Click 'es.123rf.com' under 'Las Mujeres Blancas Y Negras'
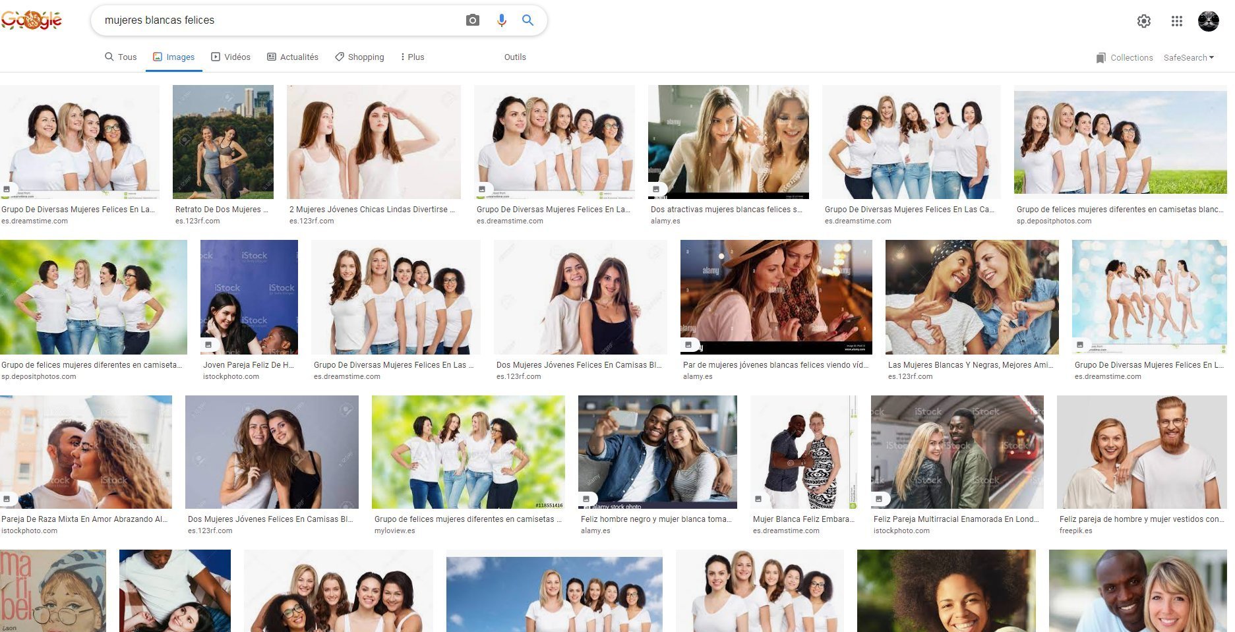1235x632 pixels. (x=911, y=376)
